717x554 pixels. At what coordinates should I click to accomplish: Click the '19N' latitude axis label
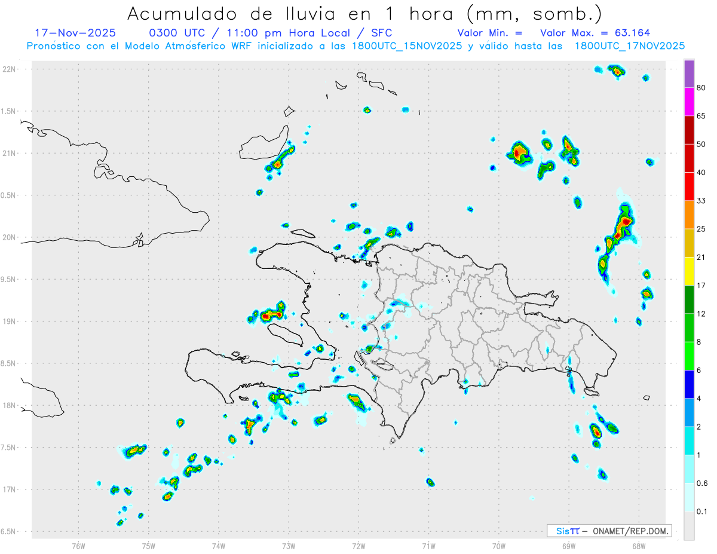[x=10, y=321]
